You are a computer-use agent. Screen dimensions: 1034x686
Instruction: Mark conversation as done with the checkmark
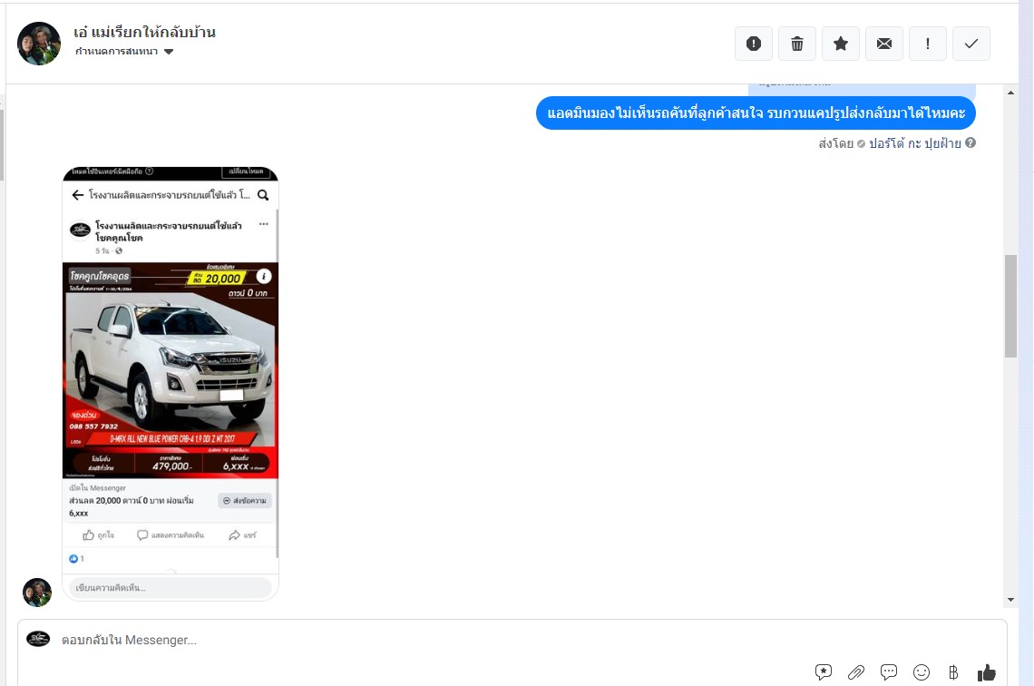click(971, 44)
